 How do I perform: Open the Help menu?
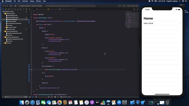coord(44,1)
